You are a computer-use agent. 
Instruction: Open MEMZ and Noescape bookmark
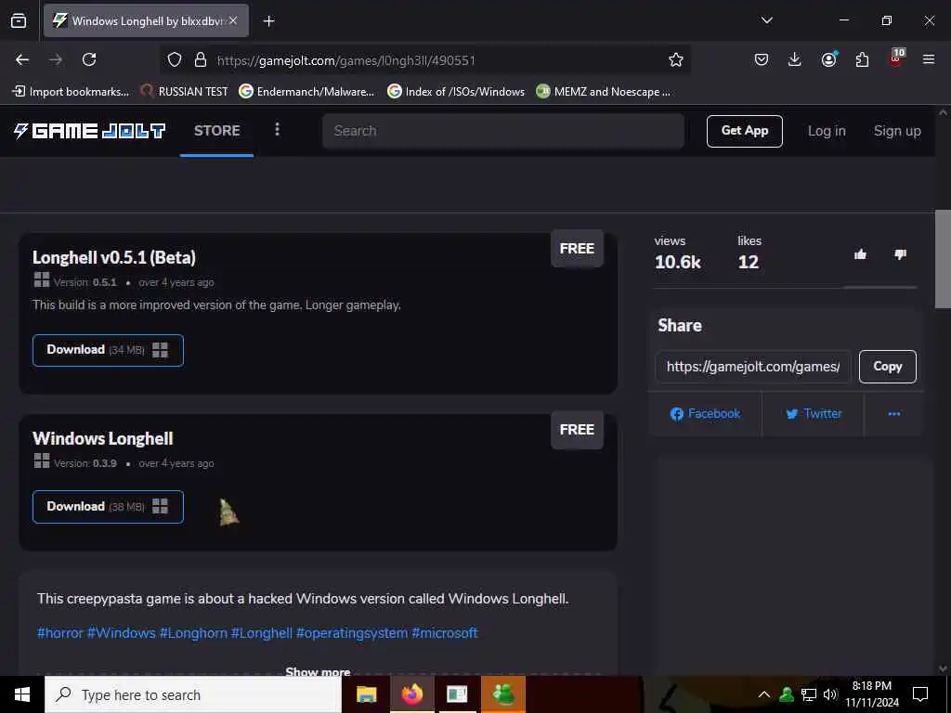tap(604, 92)
